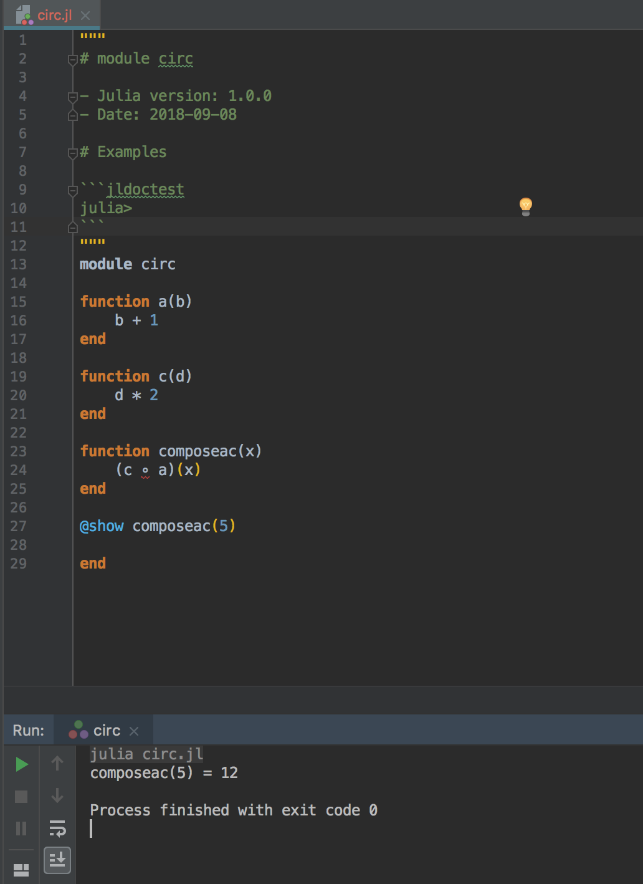Click the Stop process icon
This screenshot has height=884, width=643.
coord(21,795)
